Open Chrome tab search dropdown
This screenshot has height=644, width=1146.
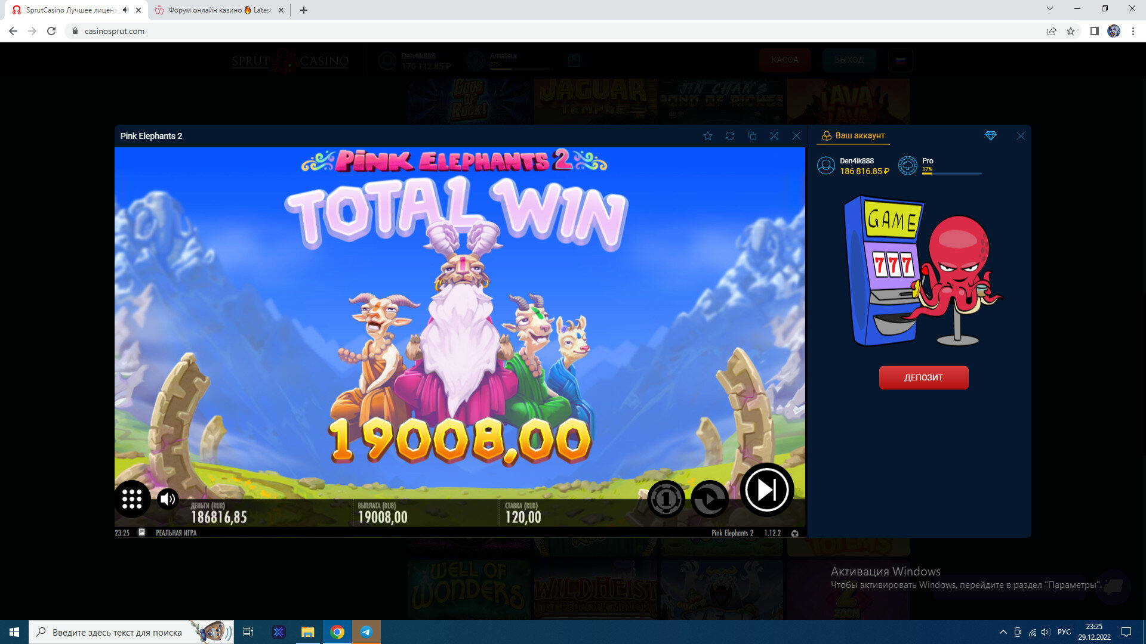pyautogui.click(x=1050, y=9)
